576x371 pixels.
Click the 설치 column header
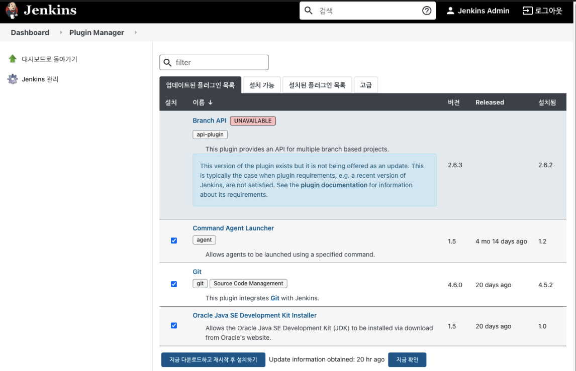[171, 102]
